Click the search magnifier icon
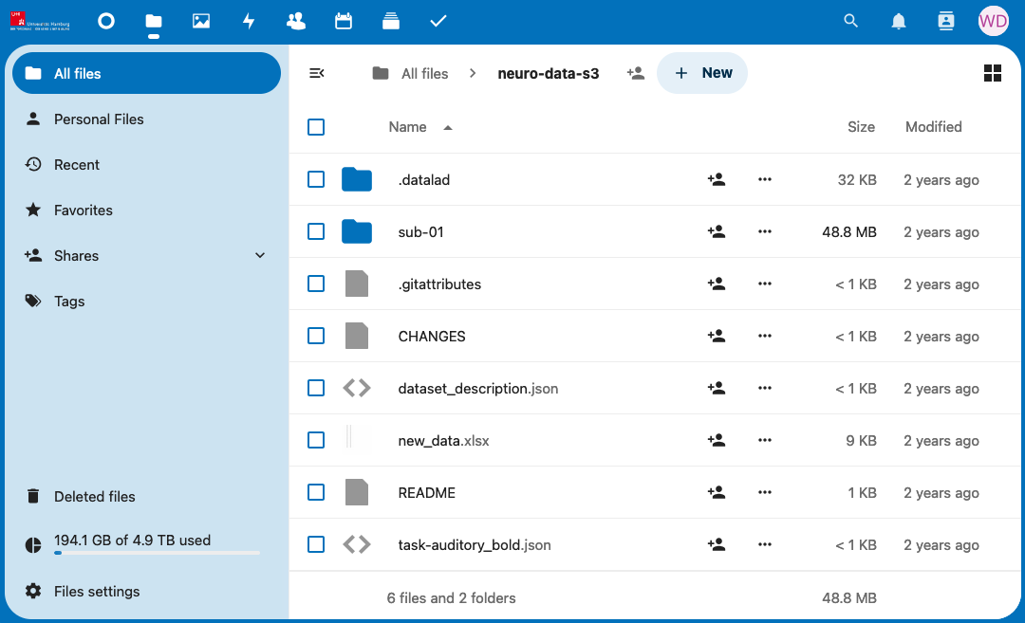The height and width of the screenshot is (623, 1025). click(x=851, y=21)
